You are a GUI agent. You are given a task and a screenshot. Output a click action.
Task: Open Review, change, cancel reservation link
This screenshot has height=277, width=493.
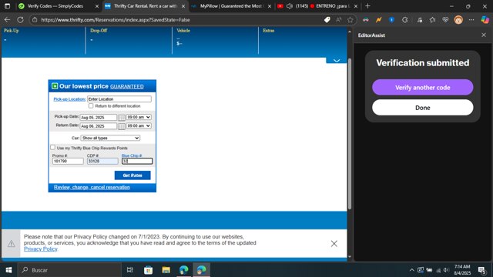pyautogui.click(x=92, y=187)
